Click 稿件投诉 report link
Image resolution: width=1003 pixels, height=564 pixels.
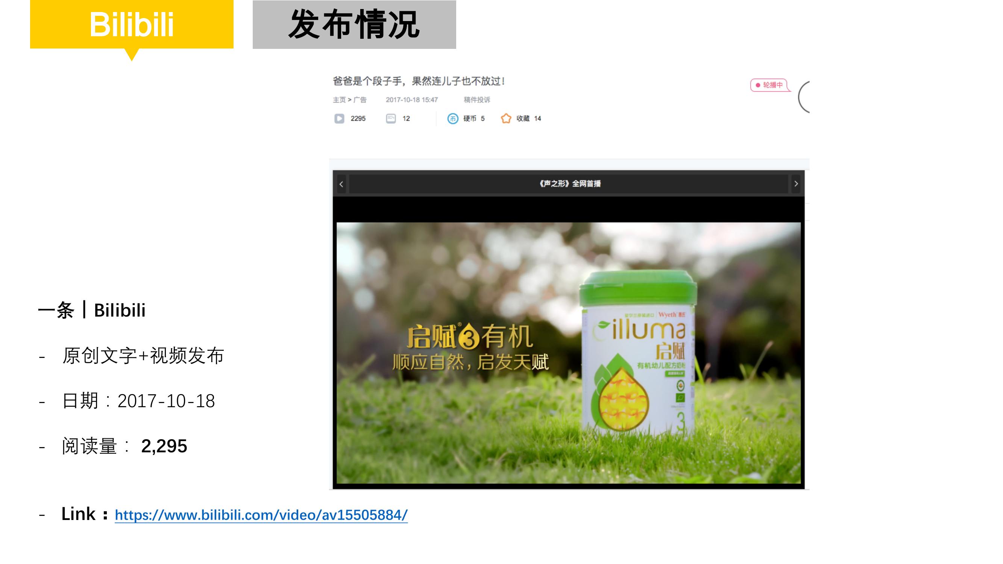point(477,100)
